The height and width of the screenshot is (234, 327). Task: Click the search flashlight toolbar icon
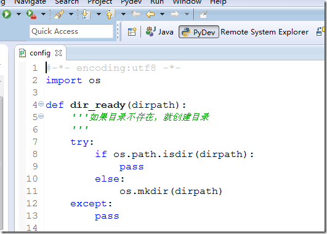59,14
